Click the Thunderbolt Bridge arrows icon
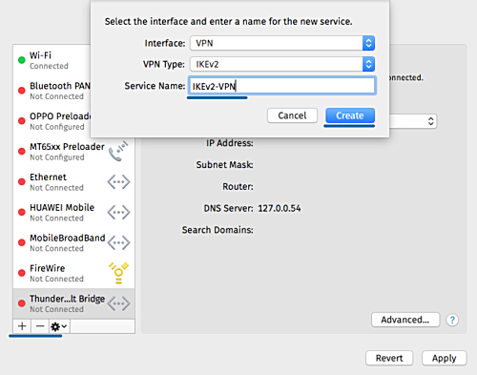Screen dimensions: 477x375 118,303
